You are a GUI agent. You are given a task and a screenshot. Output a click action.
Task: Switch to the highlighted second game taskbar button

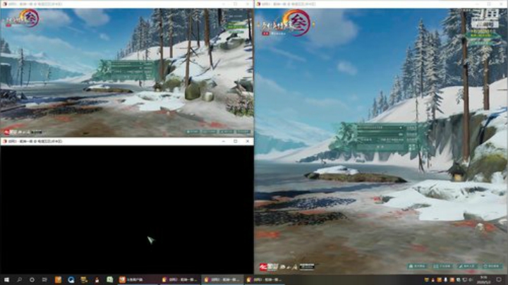[222, 279]
